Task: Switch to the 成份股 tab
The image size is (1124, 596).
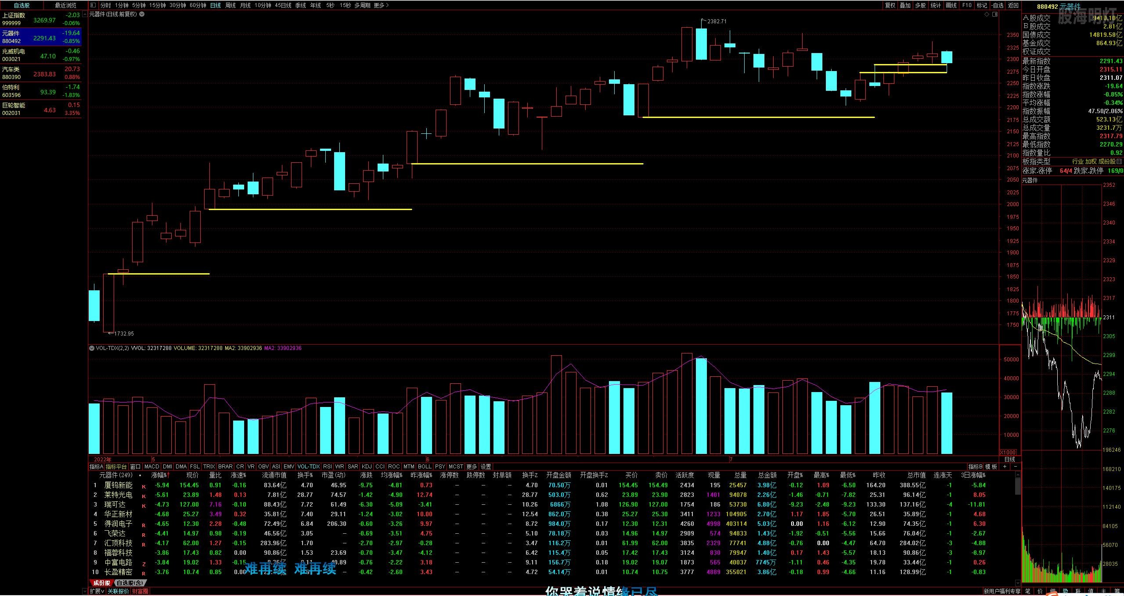Action: tap(101, 583)
